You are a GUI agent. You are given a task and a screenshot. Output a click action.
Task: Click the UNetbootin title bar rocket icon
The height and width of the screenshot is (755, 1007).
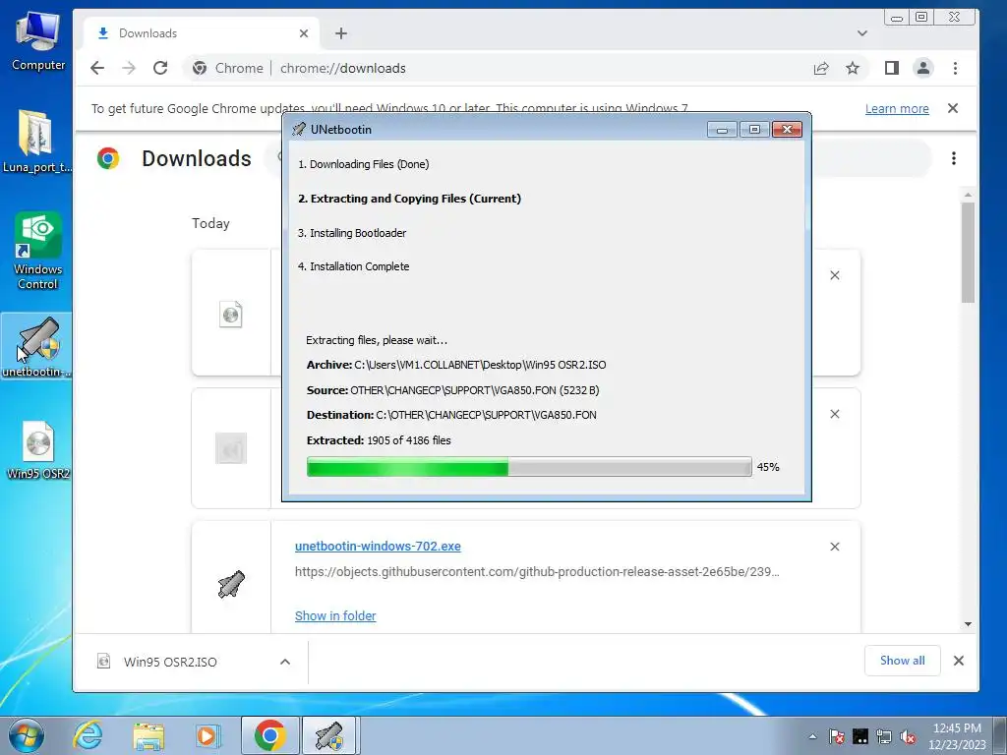pyautogui.click(x=299, y=130)
